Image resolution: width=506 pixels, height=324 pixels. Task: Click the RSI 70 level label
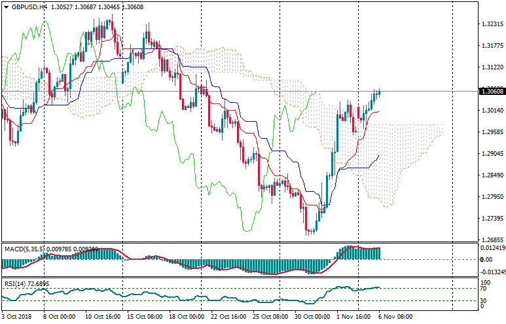click(484, 289)
